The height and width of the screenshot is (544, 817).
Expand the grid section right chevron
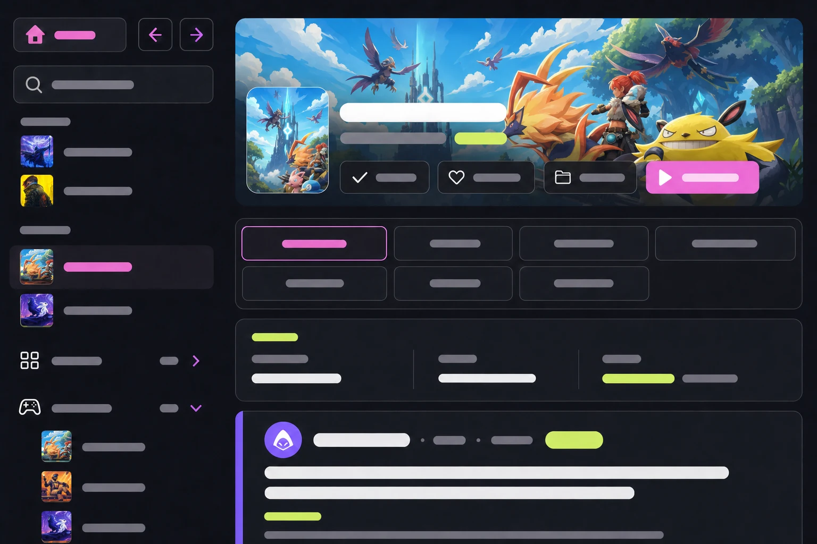coord(196,361)
